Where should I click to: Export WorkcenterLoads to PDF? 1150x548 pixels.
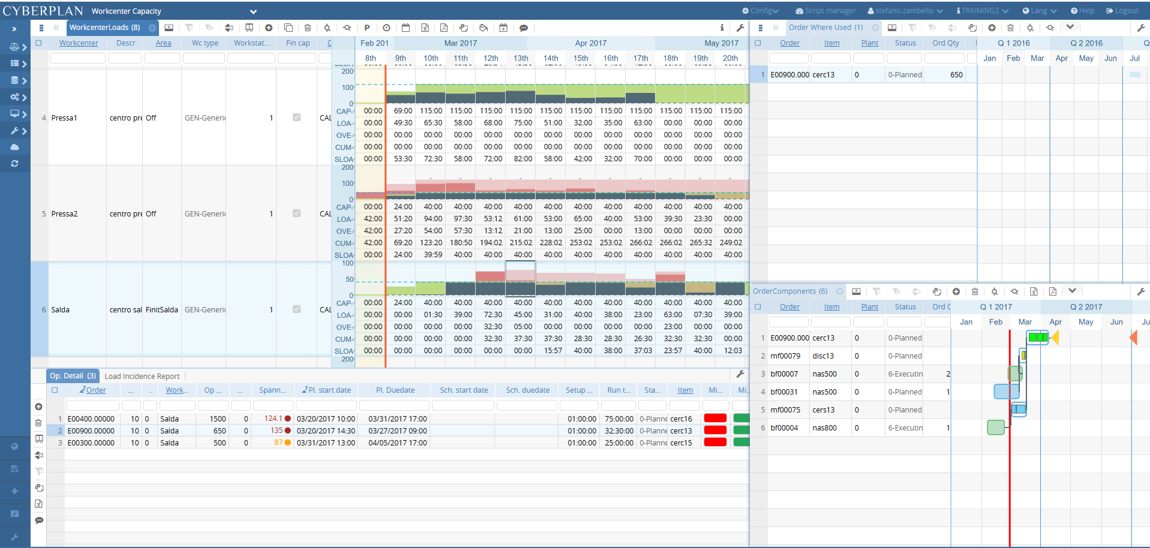[x=444, y=28]
